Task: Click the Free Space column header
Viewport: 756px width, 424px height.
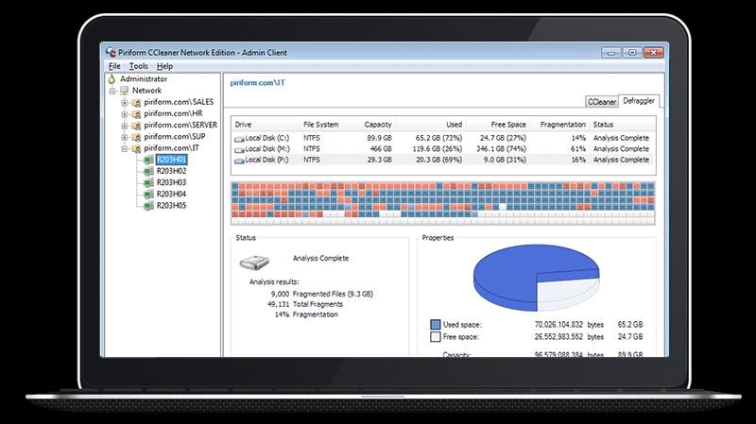Action: pos(508,125)
